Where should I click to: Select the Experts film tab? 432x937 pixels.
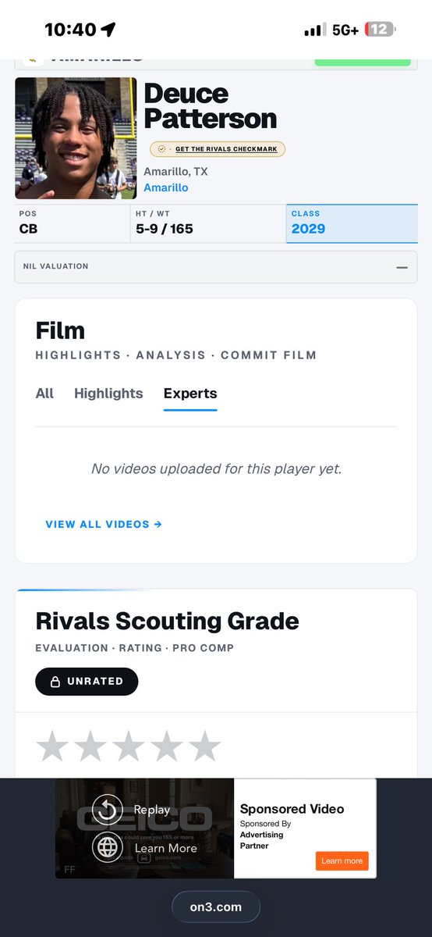pyautogui.click(x=190, y=394)
